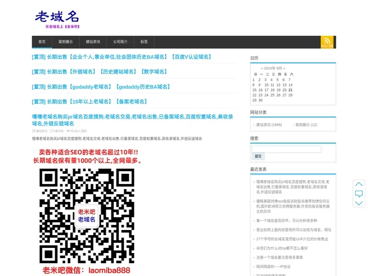This screenshot has width=368, height=276.
Task: Open the first recent post 嘻嘻老域名购买pr域名 in the sidebar
Action: coord(293,187)
